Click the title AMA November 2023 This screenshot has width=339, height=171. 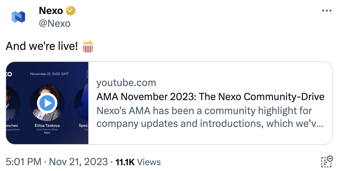[210, 96]
